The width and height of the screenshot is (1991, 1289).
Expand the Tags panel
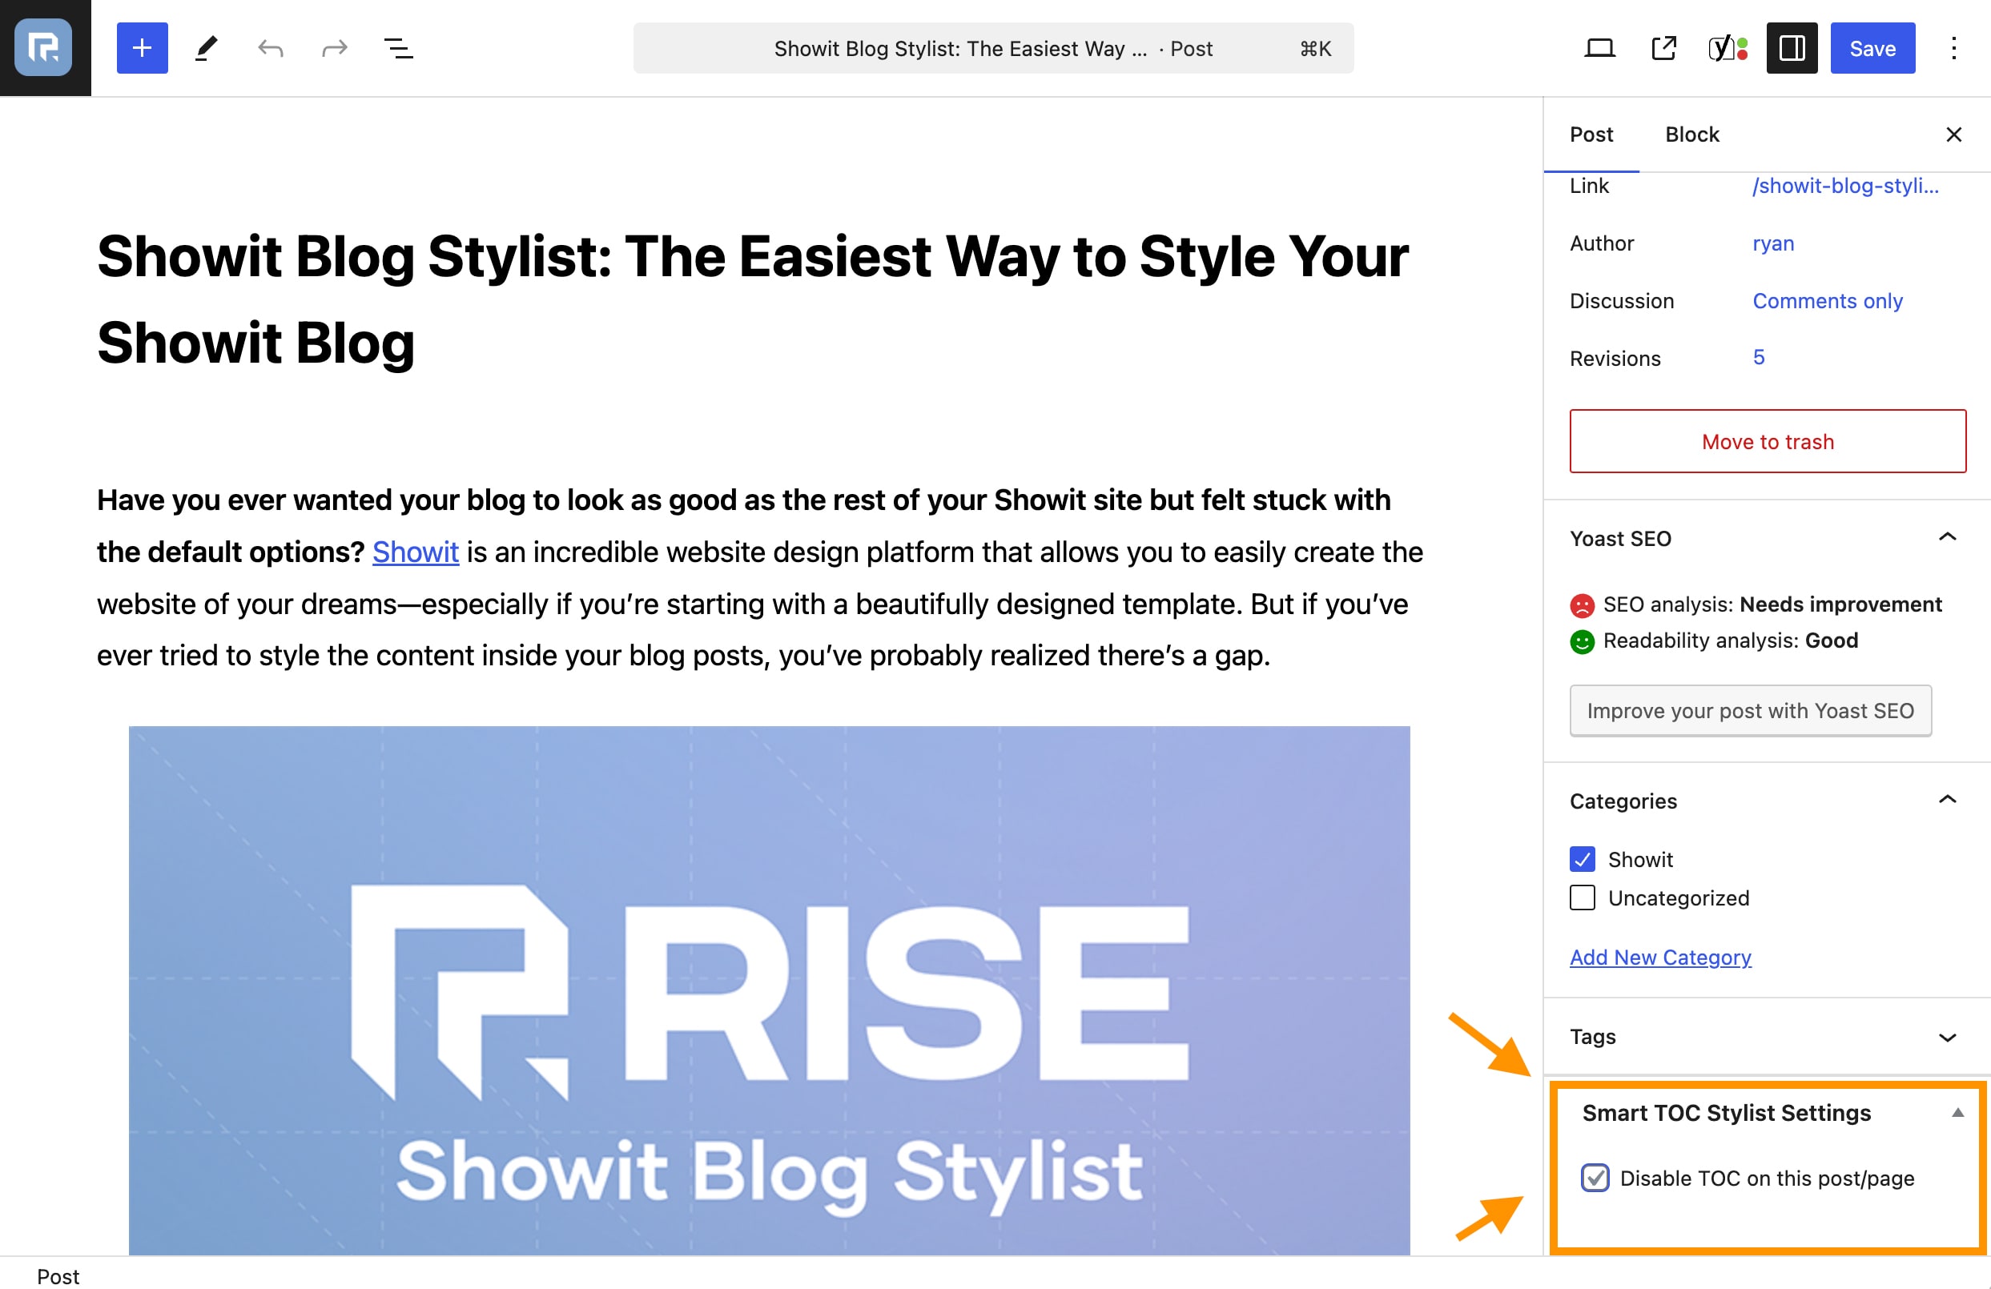click(x=1947, y=1038)
